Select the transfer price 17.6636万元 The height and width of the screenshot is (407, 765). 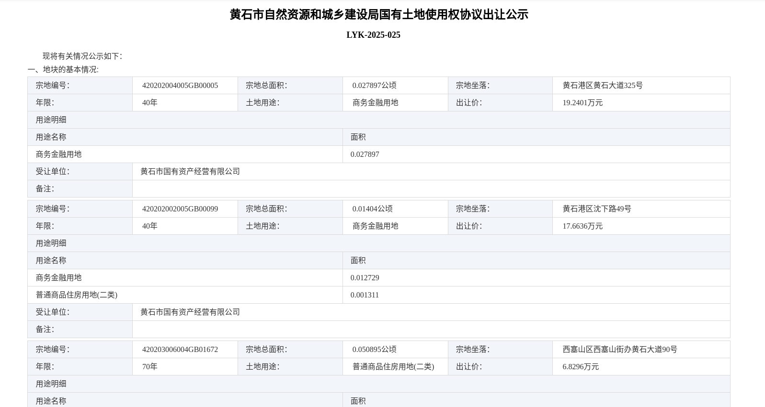582,226
